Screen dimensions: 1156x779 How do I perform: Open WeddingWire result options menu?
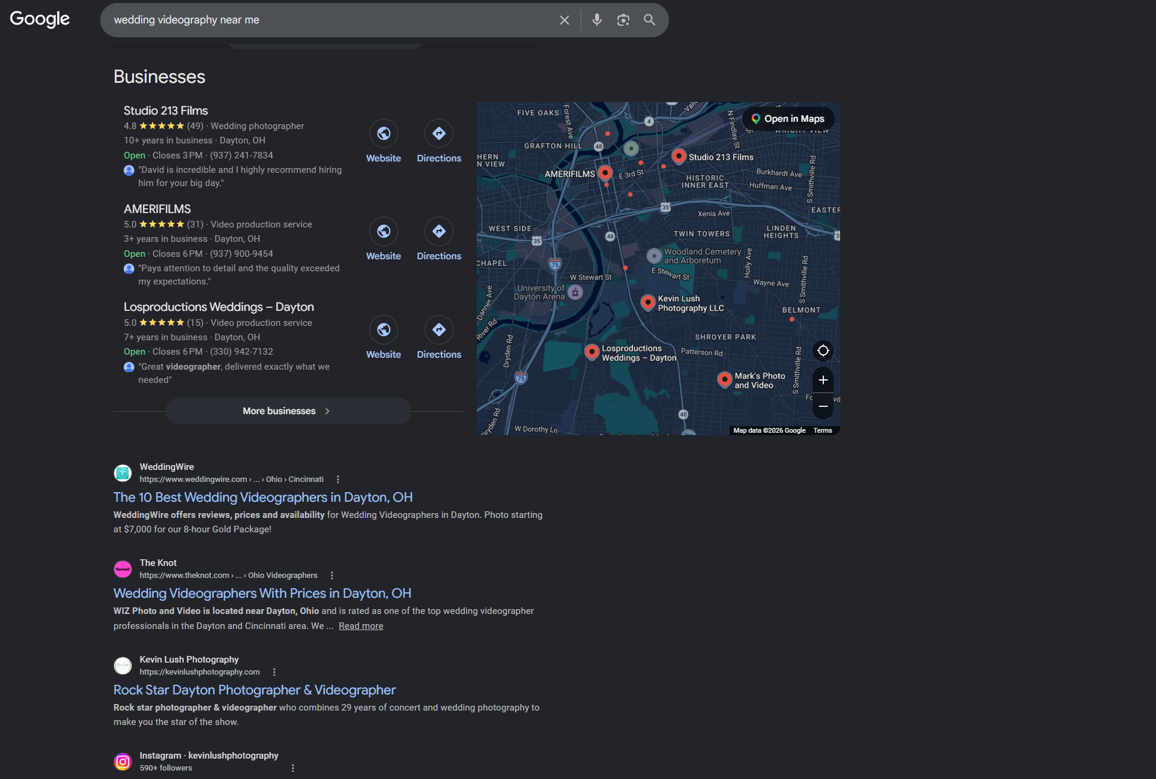338,480
